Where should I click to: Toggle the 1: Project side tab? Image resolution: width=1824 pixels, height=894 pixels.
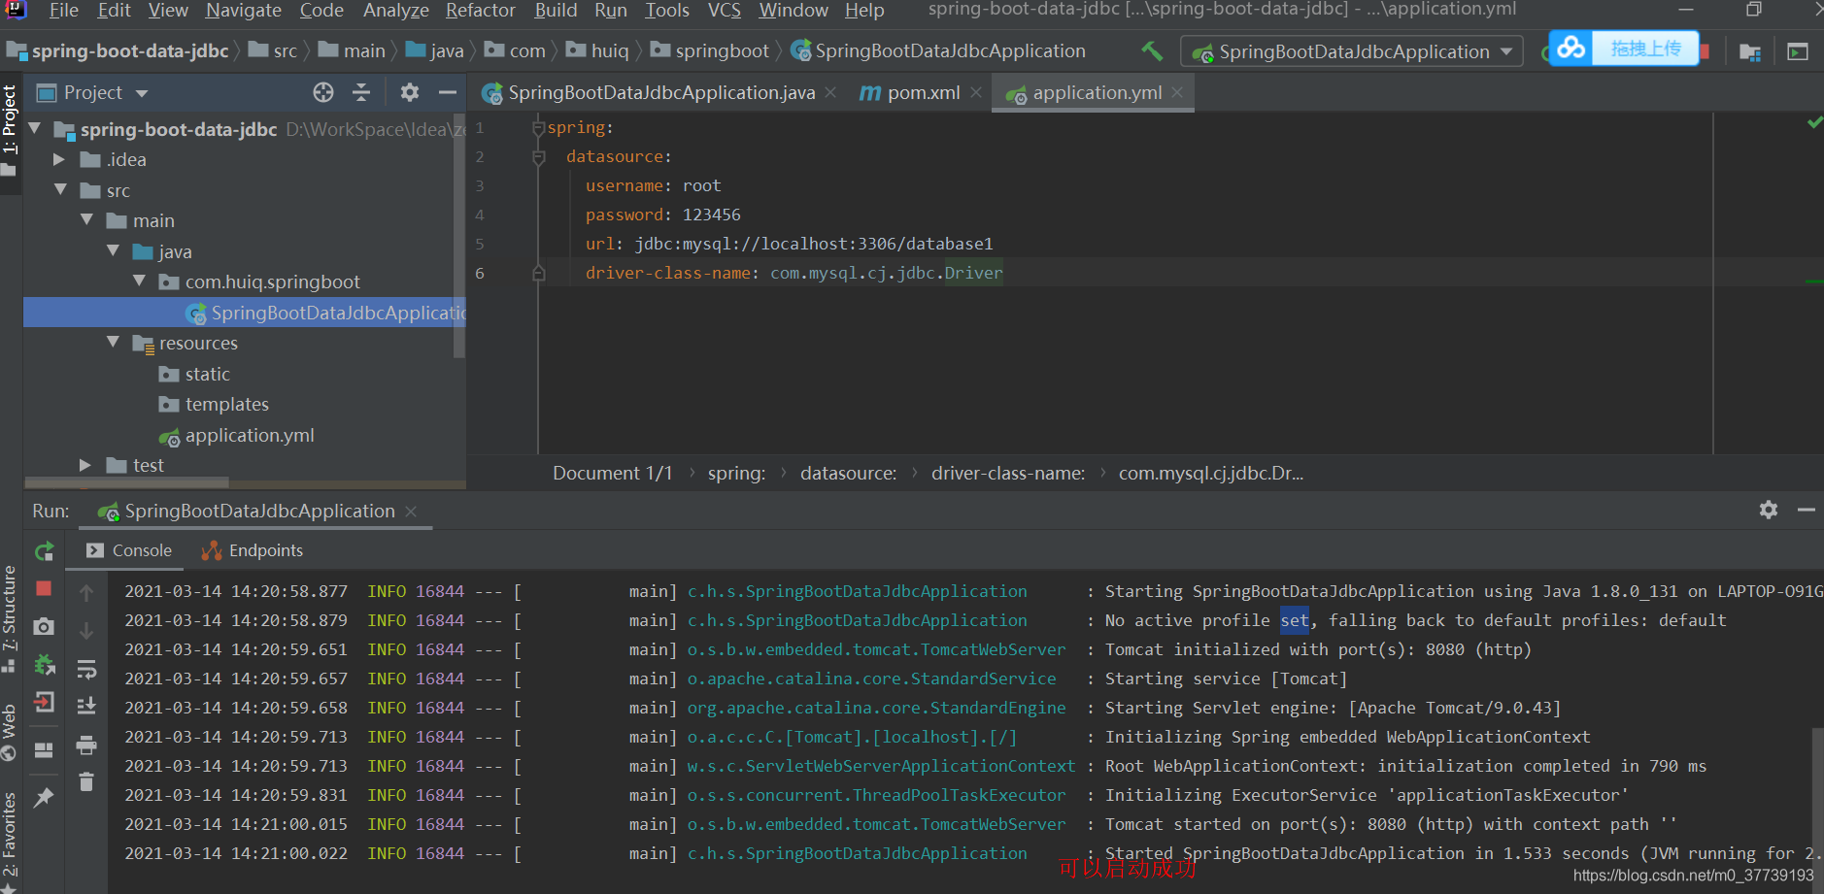10,130
